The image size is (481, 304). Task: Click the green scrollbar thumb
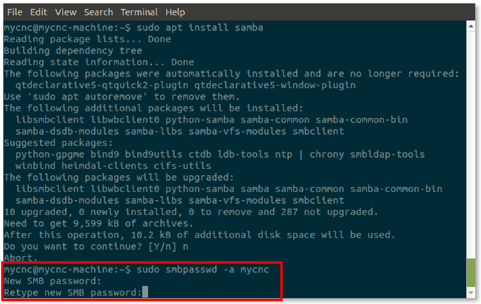[x=471, y=272]
